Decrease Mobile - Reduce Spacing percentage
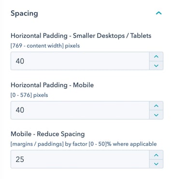The height and width of the screenshot is (179, 174). (x=156, y=164)
